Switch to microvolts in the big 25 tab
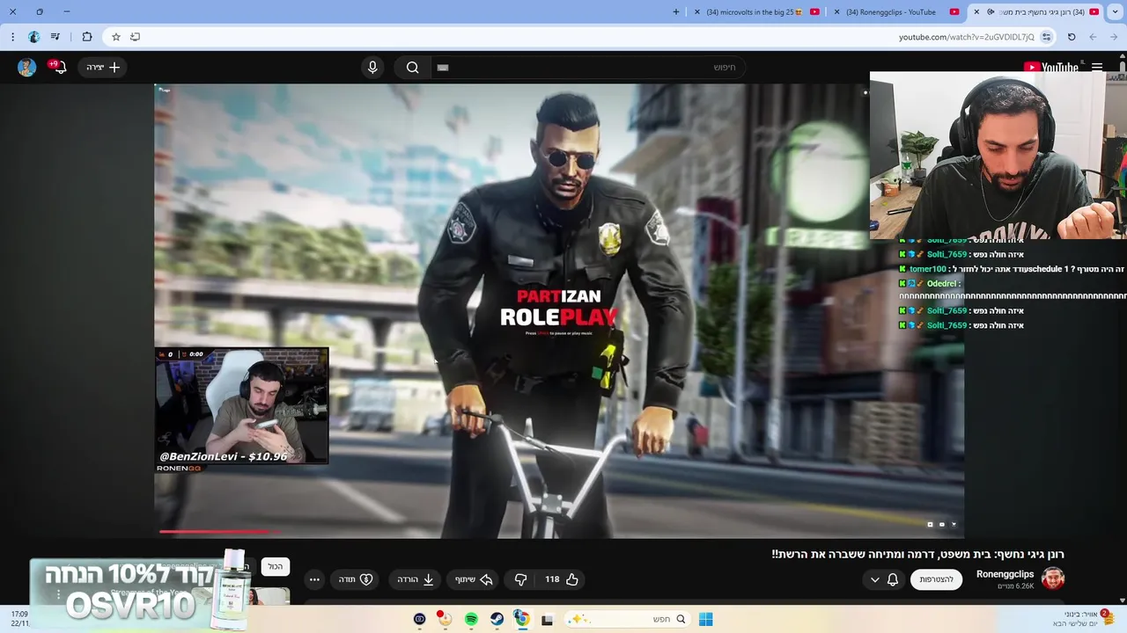1127x633 pixels. click(755, 12)
